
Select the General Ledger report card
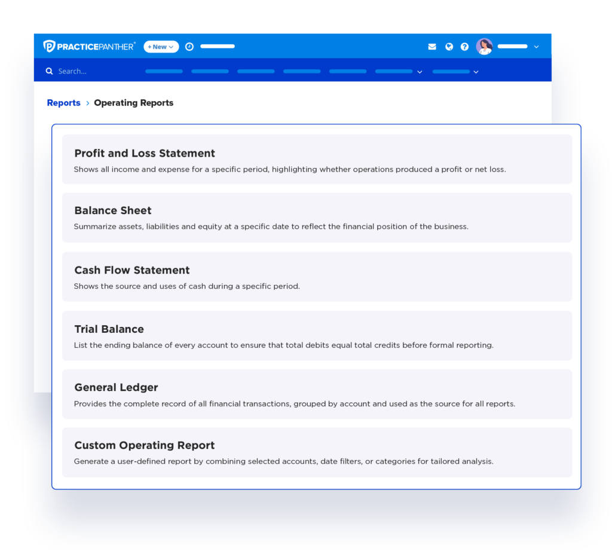(317, 394)
